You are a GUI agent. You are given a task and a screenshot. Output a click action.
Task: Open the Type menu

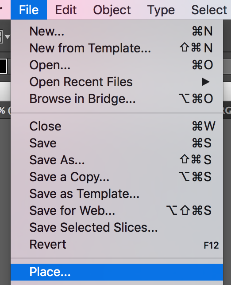coord(161,10)
